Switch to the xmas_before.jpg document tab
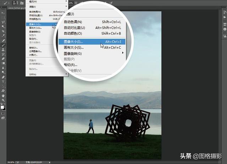The image size is (227, 164). 16,8
